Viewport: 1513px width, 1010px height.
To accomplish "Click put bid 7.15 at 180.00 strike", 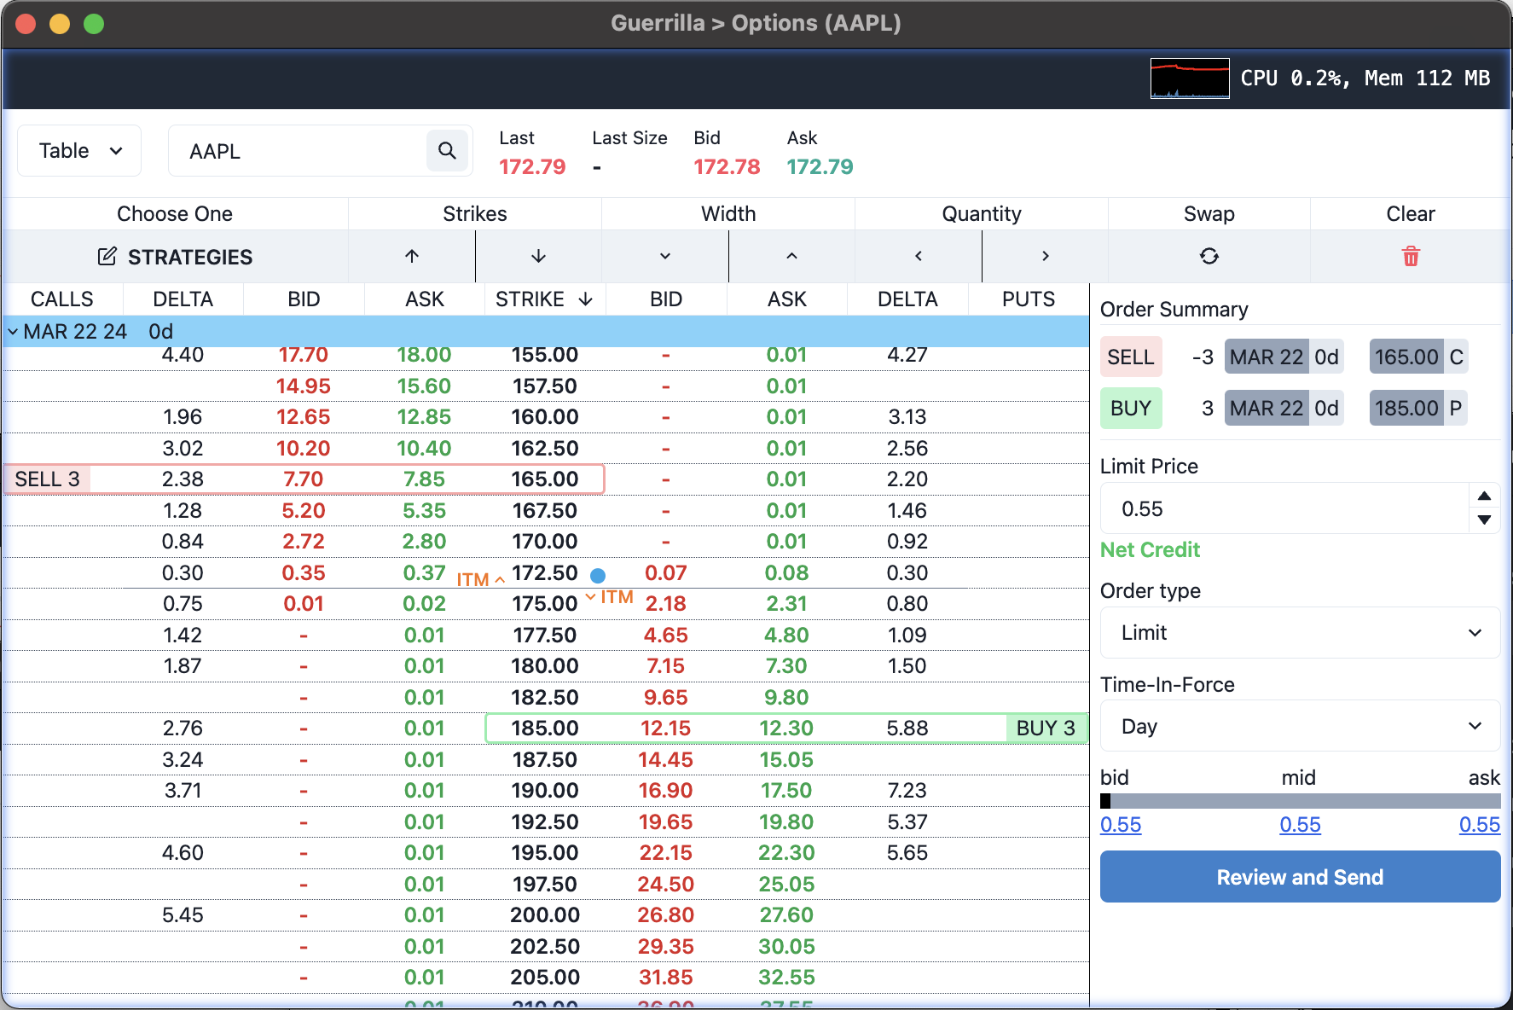I will click(666, 666).
